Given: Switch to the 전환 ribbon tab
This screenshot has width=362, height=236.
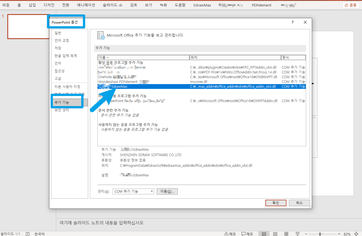Looking at the screenshot, I should pyautogui.click(x=66, y=5).
